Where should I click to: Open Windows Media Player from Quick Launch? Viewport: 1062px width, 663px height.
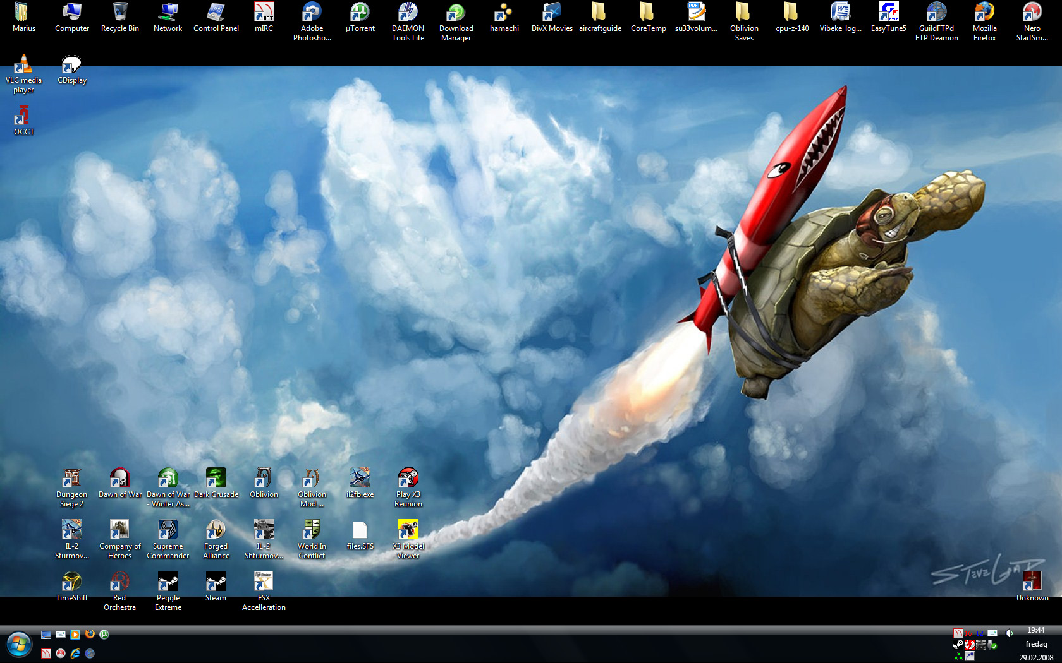point(75,635)
